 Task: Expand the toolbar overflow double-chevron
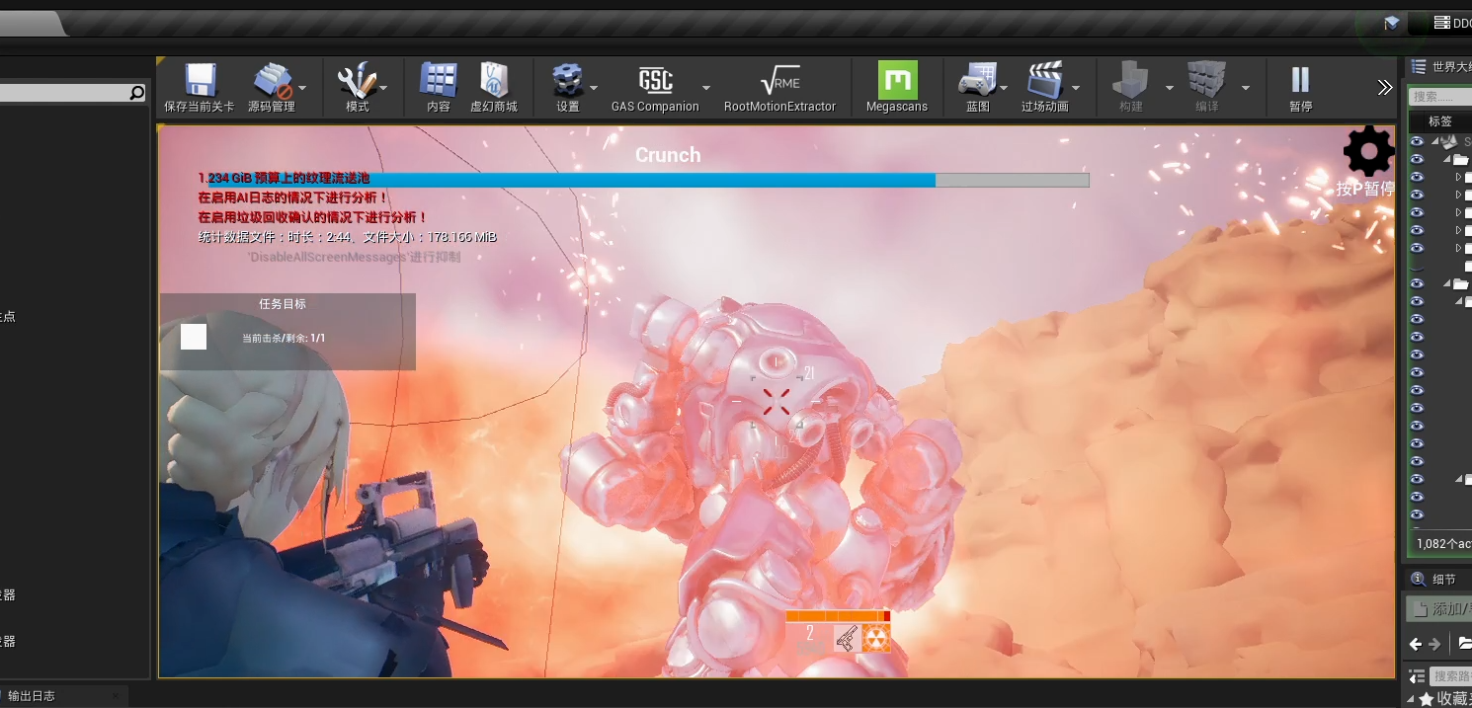point(1385,87)
